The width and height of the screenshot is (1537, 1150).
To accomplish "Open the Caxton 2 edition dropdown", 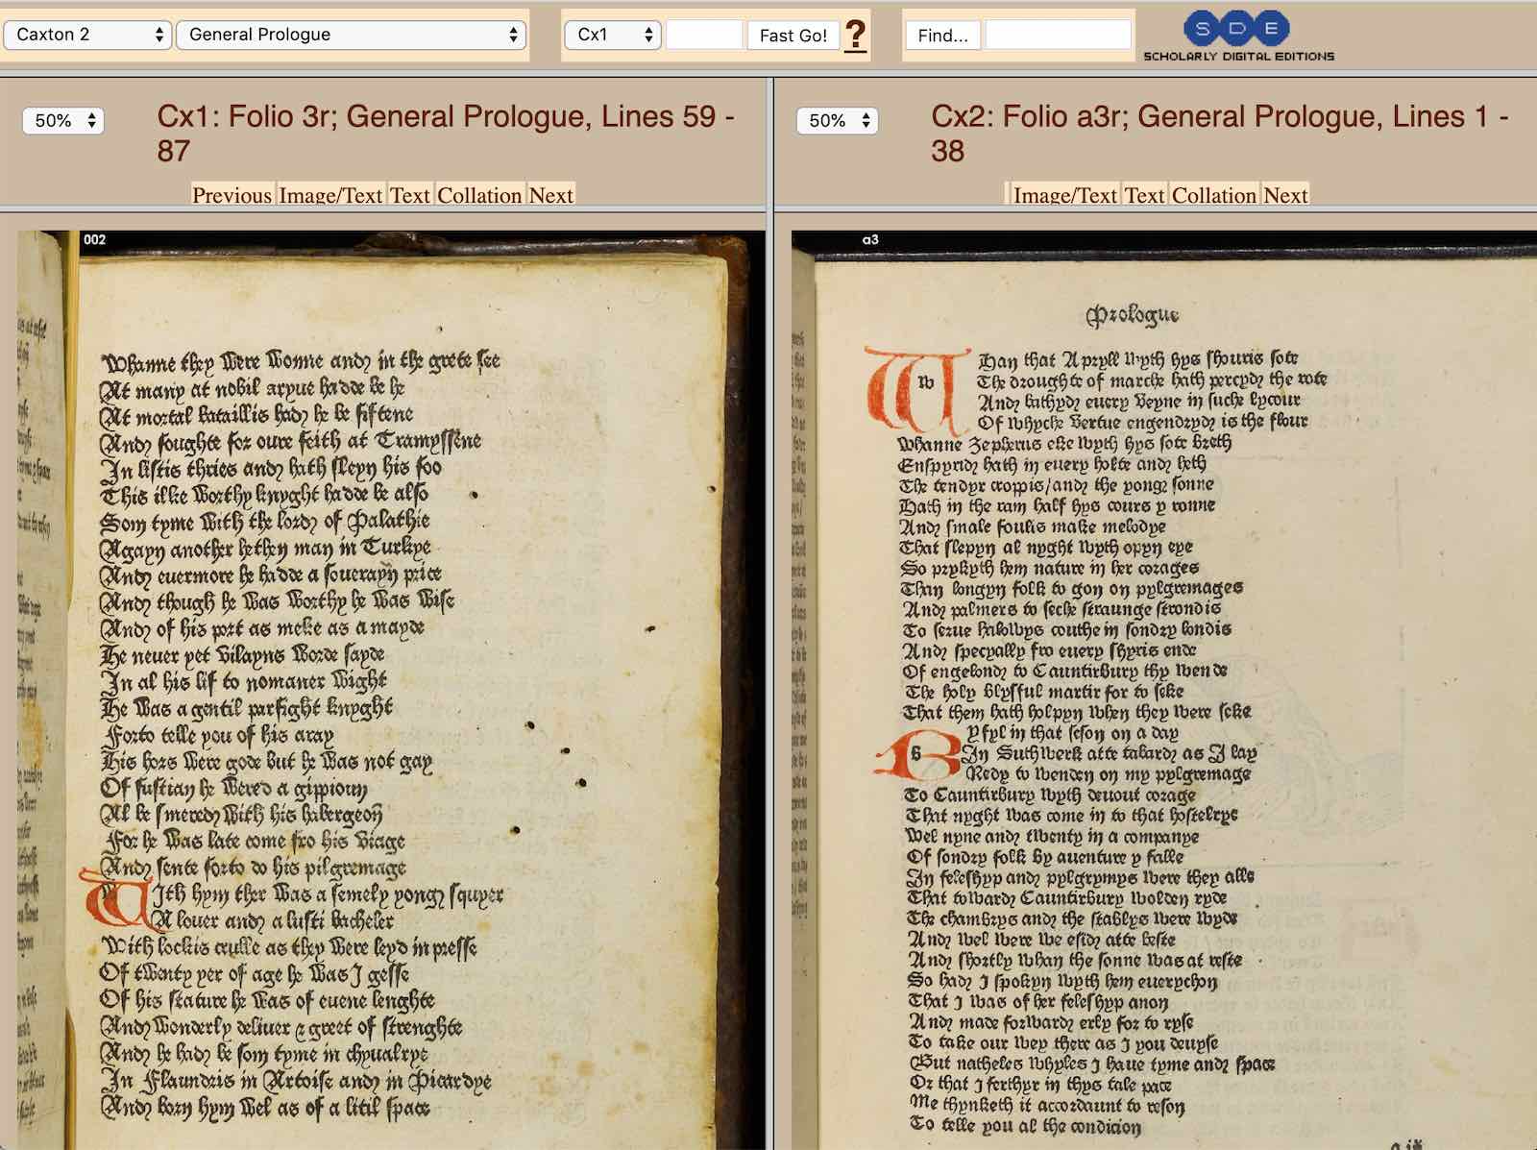I will click(x=87, y=35).
